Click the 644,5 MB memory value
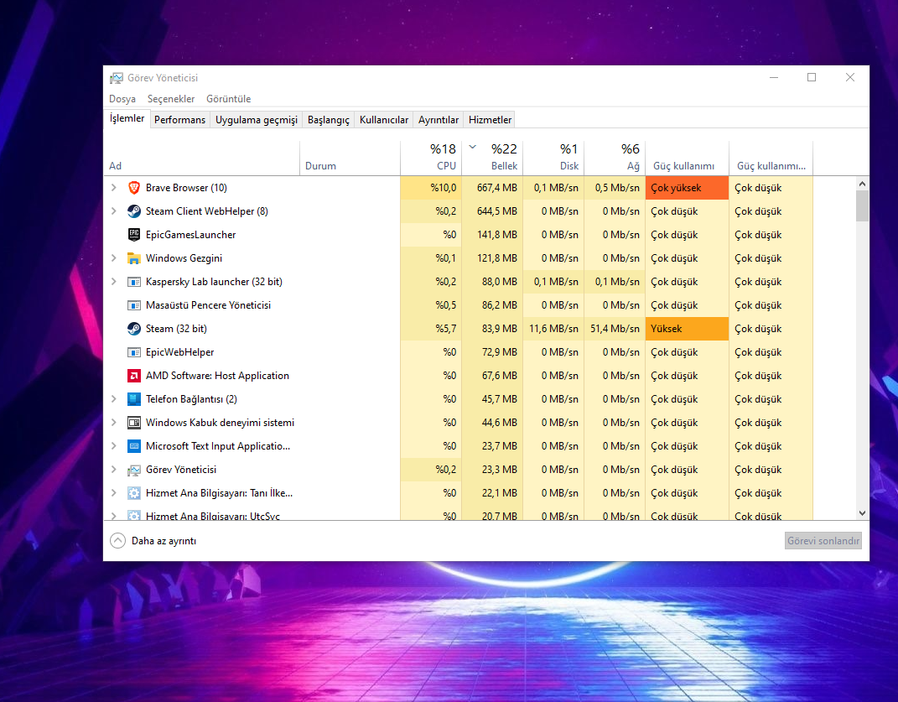 click(497, 211)
